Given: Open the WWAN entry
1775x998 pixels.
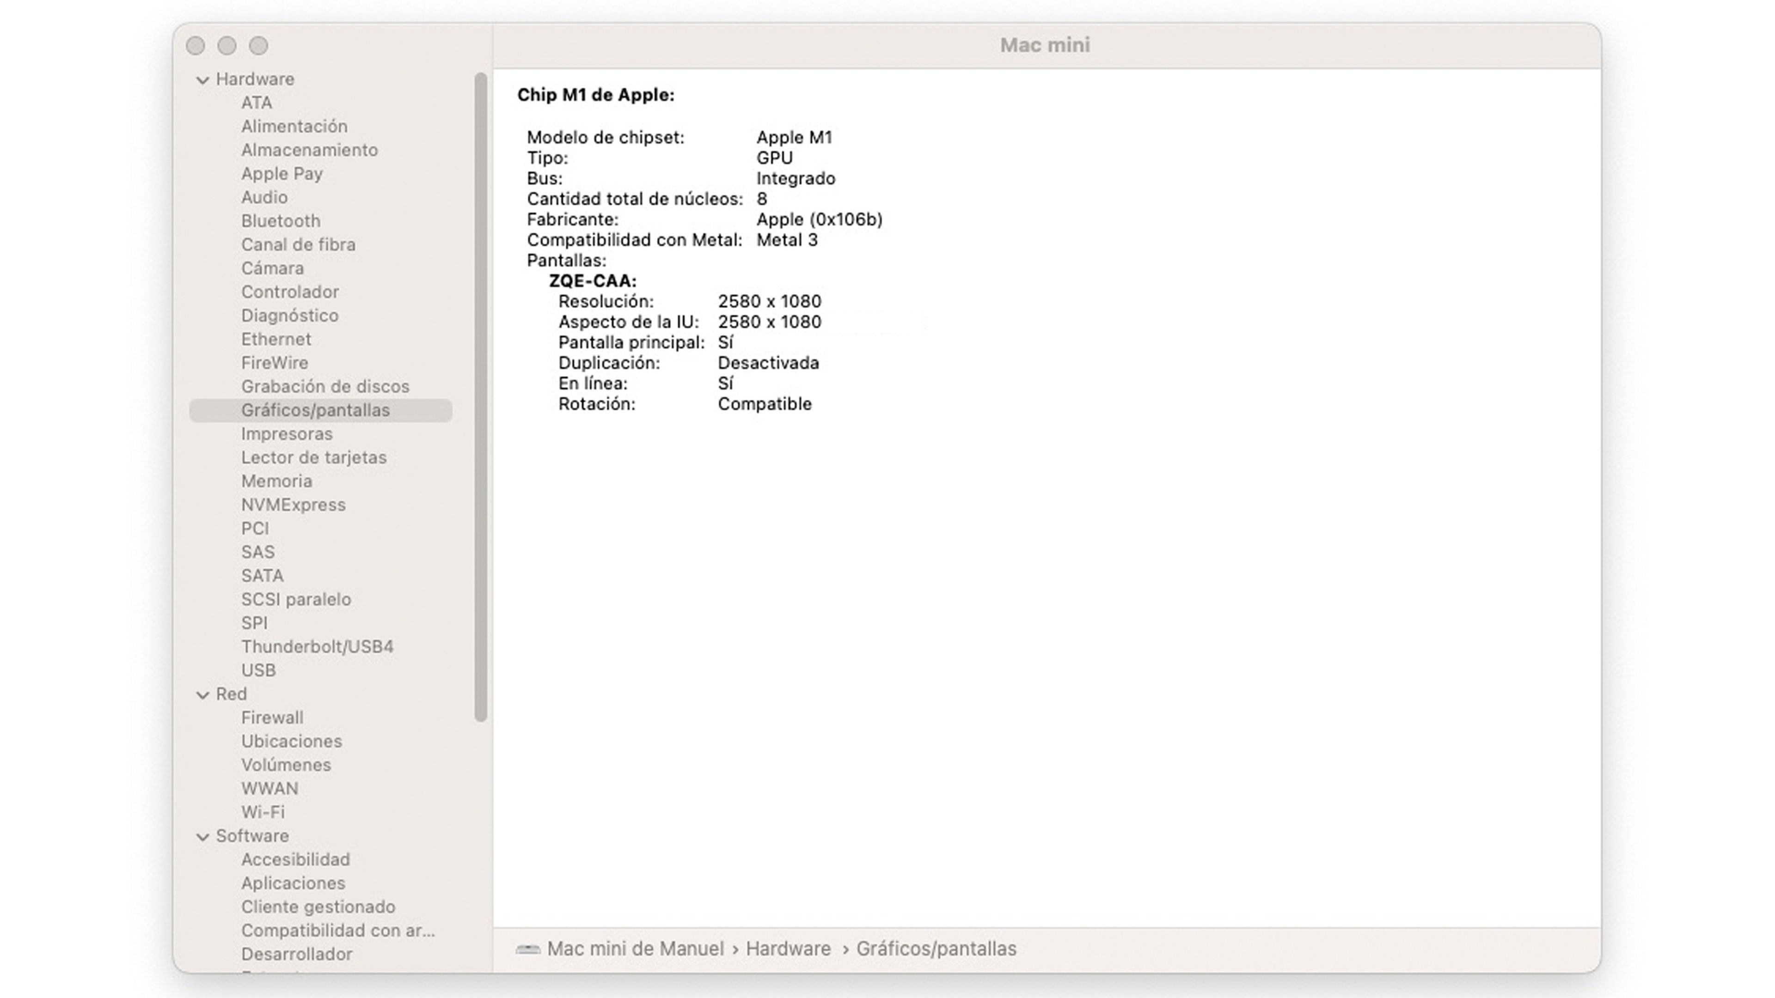Looking at the screenshot, I should coord(269,789).
